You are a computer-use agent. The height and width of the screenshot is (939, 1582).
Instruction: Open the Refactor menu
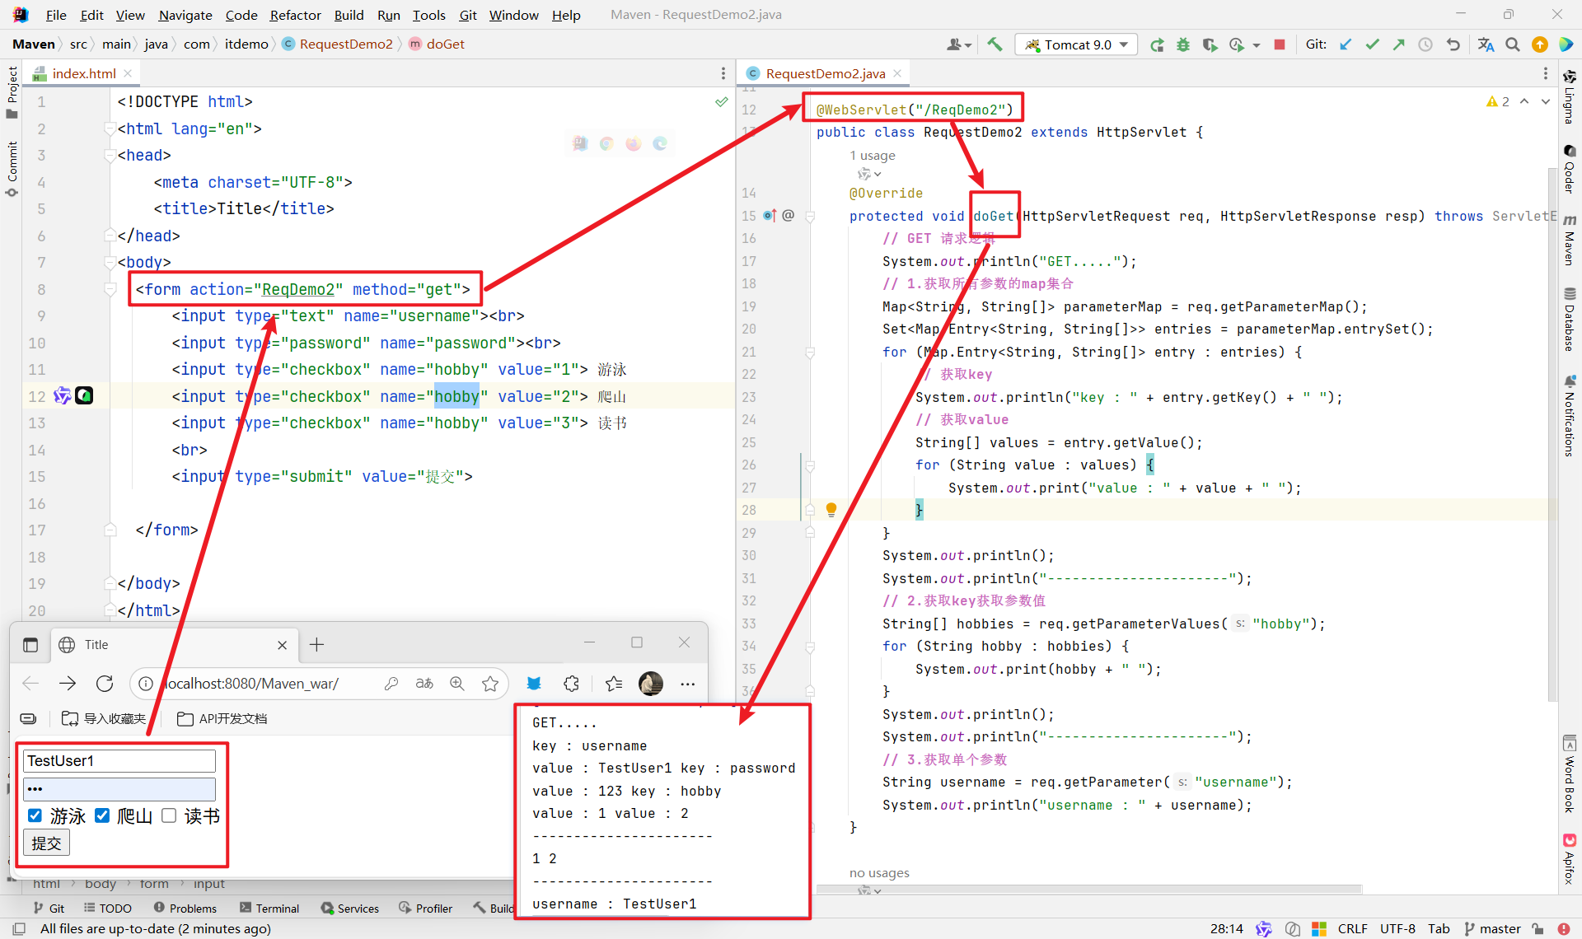295,15
